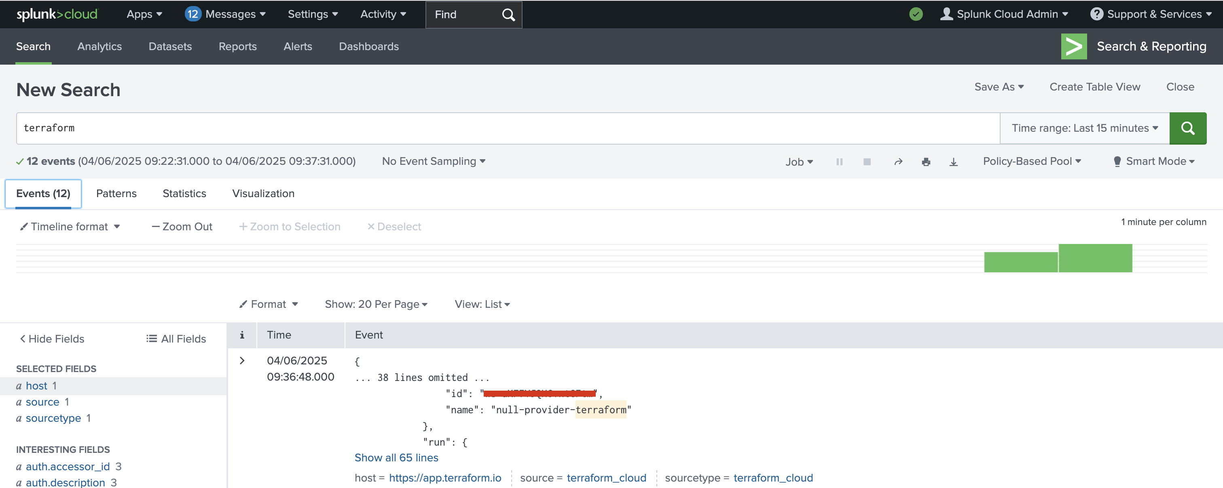Pause the search job
Viewport: 1223px width, 488px height.
coord(839,162)
